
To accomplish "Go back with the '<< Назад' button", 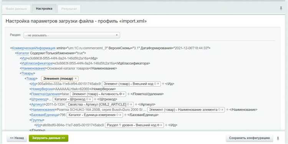I will click(x=17, y=138).
